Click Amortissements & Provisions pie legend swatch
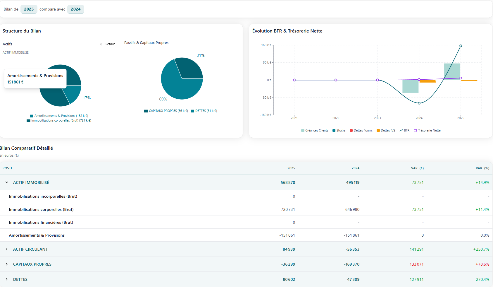Viewport: 493px width, 287px height. 32,116
